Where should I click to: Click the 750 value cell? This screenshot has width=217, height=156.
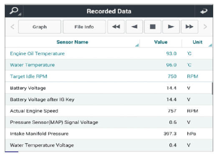(x=172, y=77)
